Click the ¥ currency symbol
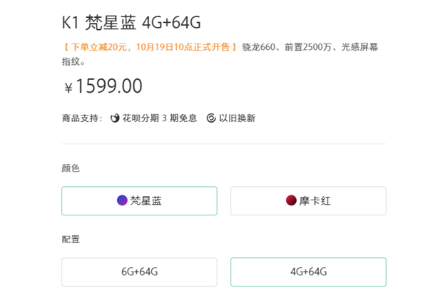428x303 pixels. [x=68, y=88]
